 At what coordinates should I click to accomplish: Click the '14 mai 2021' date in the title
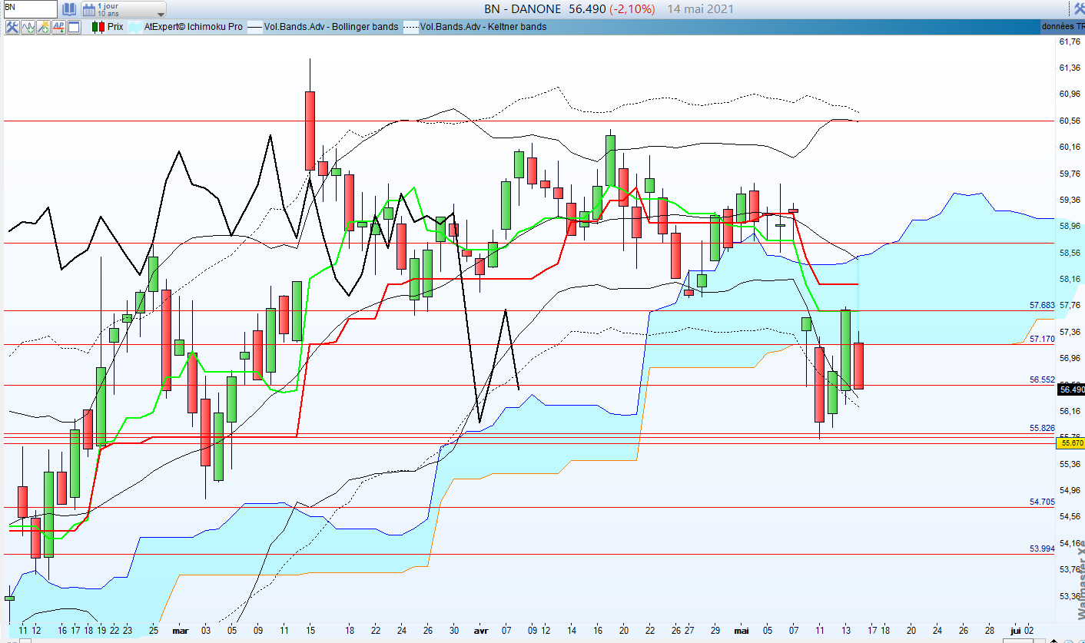(x=701, y=9)
